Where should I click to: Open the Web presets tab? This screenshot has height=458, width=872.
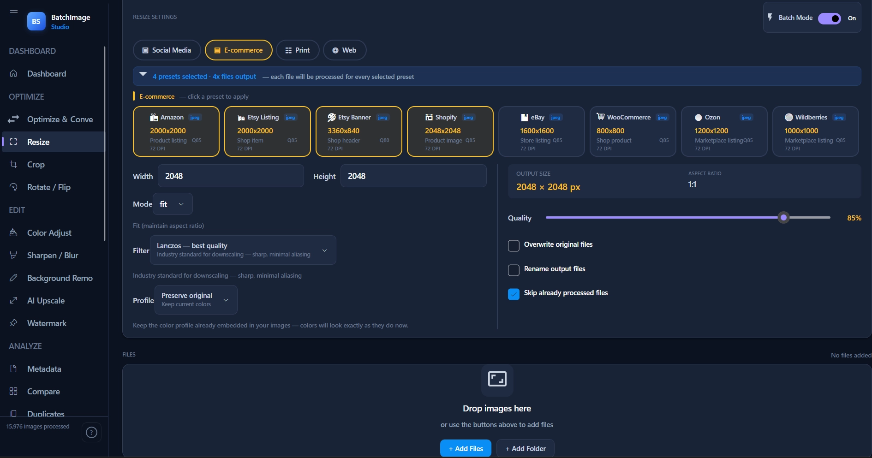tap(345, 50)
